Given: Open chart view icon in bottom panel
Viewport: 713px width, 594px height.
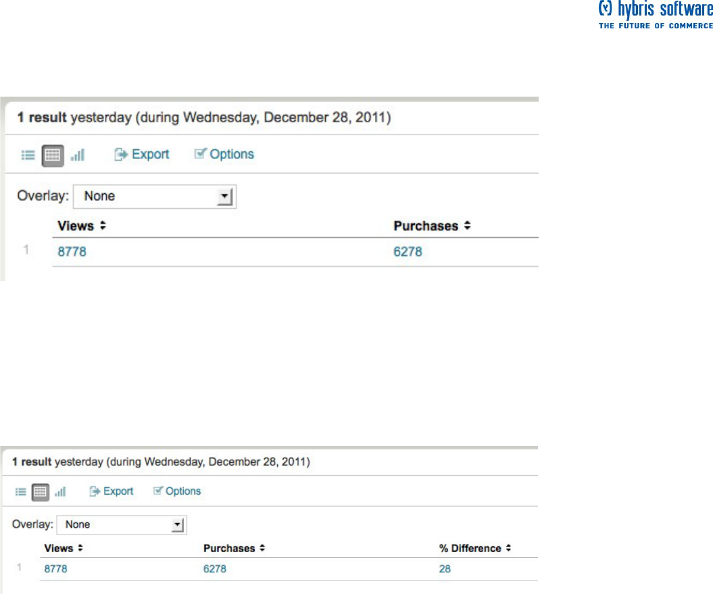Looking at the screenshot, I should (60, 491).
